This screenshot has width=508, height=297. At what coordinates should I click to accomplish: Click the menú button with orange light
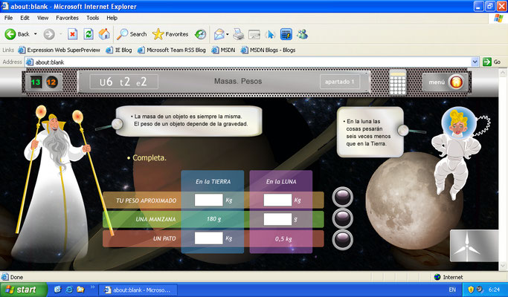446,82
